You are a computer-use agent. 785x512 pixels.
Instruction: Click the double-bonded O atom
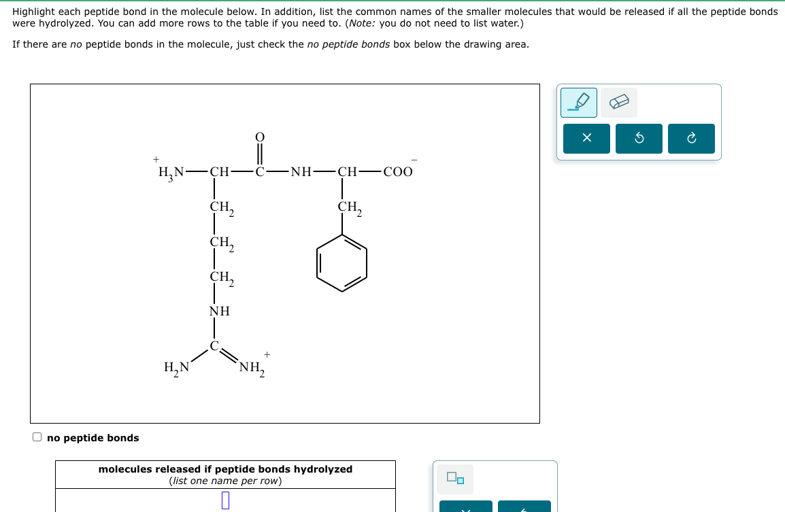(258, 137)
